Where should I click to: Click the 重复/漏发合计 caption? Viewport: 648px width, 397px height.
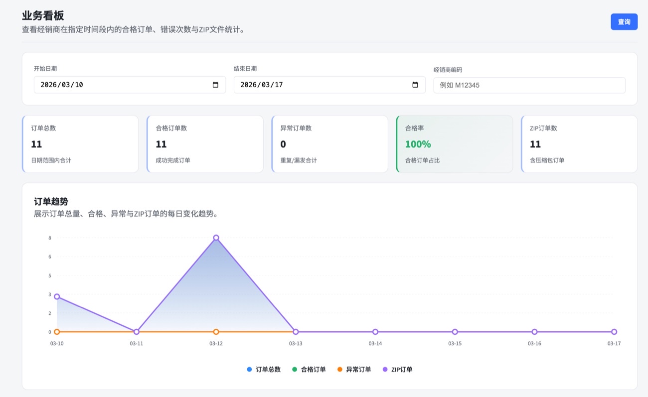pyautogui.click(x=299, y=160)
